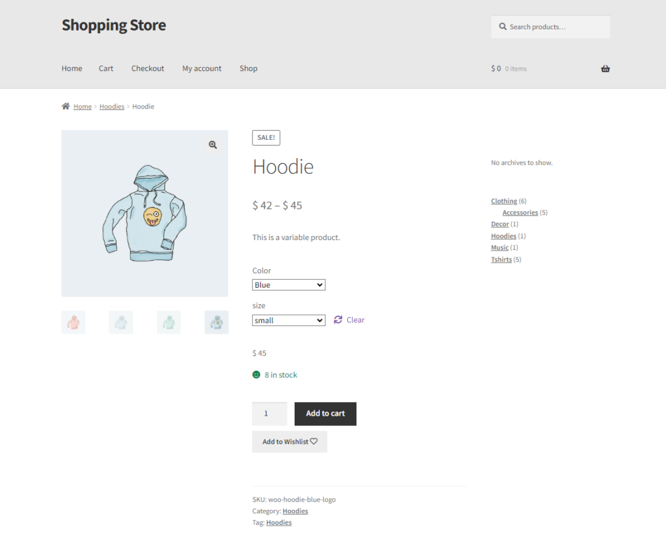The height and width of the screenshot is (534, 666).
Task: Click the home icon in breadcrumb
Action: point(66,106)
